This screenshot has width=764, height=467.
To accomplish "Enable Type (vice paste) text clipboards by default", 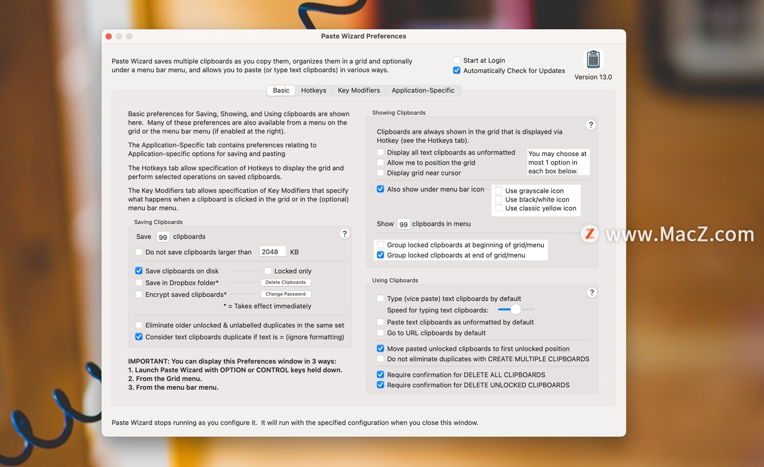I will click(x=380, y=298).
